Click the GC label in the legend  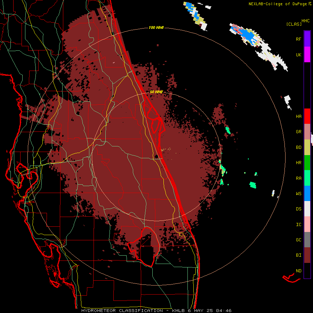pyautogui.click(x=298, y=240)
